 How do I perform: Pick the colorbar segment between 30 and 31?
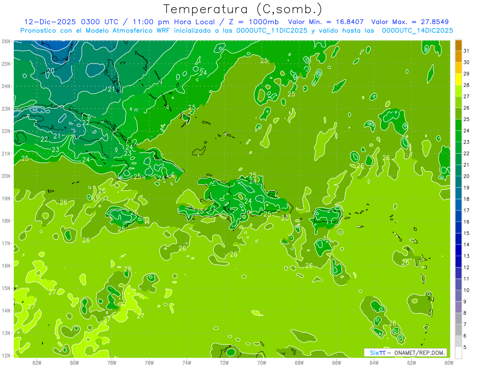click(459, 57)
